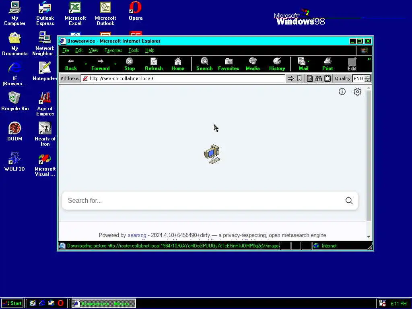412x309 pixels.
Task: Select the Recycle Bin desktop icon
Action: click(x=15, y=101)
